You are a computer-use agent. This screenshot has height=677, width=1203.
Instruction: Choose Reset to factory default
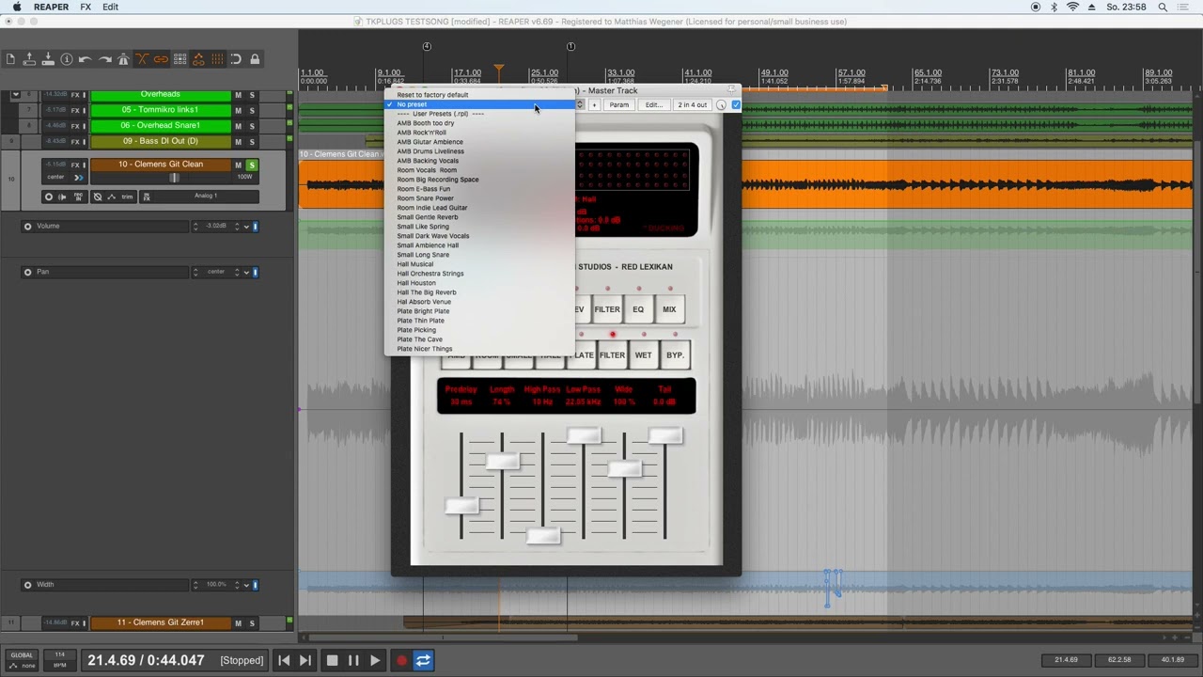click(432, 95)
